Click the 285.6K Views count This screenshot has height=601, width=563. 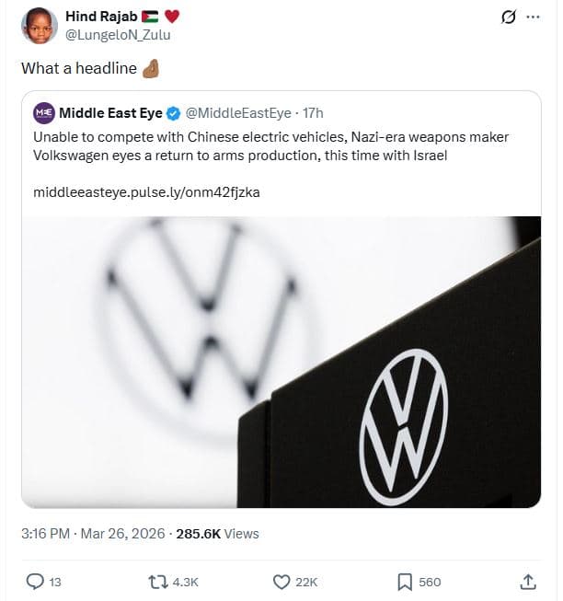217,533
